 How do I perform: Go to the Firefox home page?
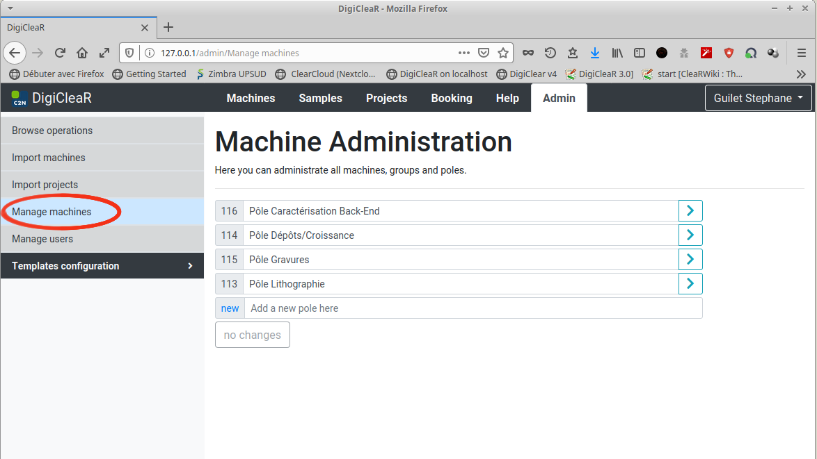pos(82,53)
